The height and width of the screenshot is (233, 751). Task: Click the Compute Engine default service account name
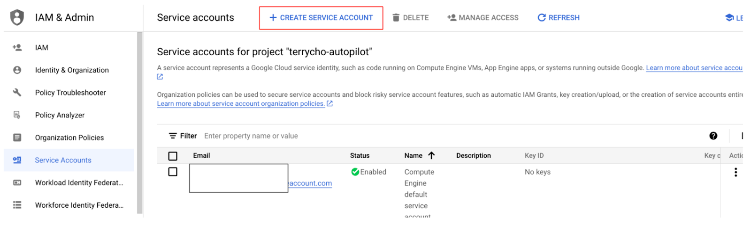(419, 193)
